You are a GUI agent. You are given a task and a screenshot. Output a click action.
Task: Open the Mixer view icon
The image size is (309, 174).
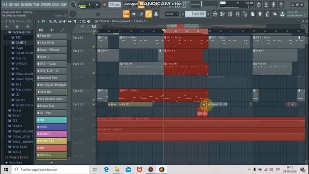click(x=238, y=14)
